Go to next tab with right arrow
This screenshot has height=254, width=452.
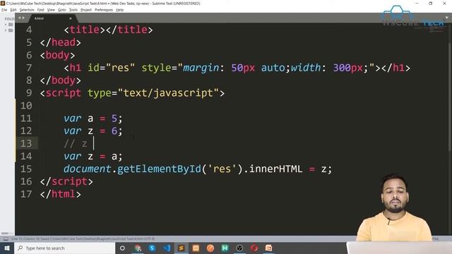pos(23,18)
